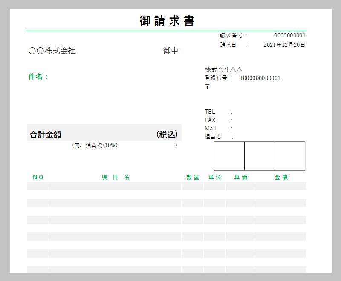Select the NO column header

[x=38, y=177]
